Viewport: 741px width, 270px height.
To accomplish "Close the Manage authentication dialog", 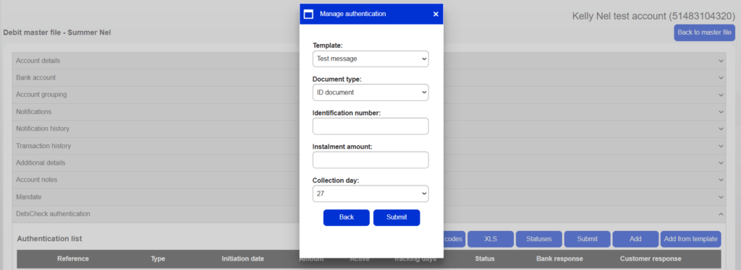I will pos(436,14).
